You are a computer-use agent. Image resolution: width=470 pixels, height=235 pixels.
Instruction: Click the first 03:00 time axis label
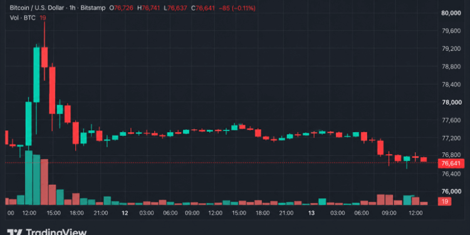(147, 213)
